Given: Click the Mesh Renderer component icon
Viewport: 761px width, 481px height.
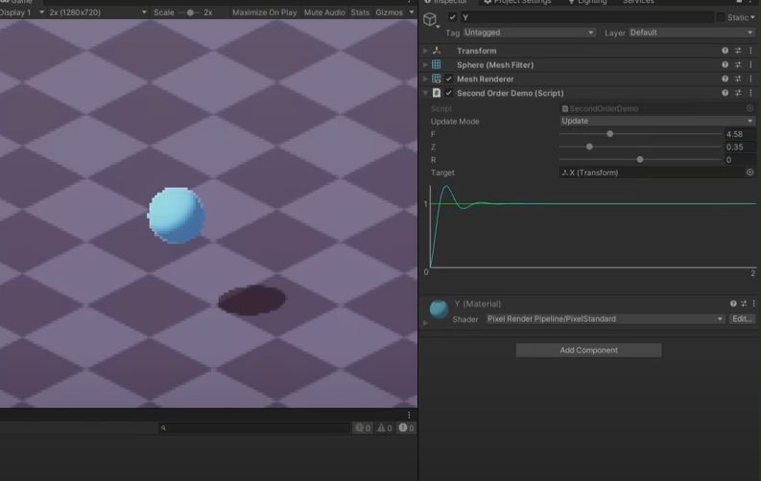Looking at the screenshot, I should (x=437, y=79).
